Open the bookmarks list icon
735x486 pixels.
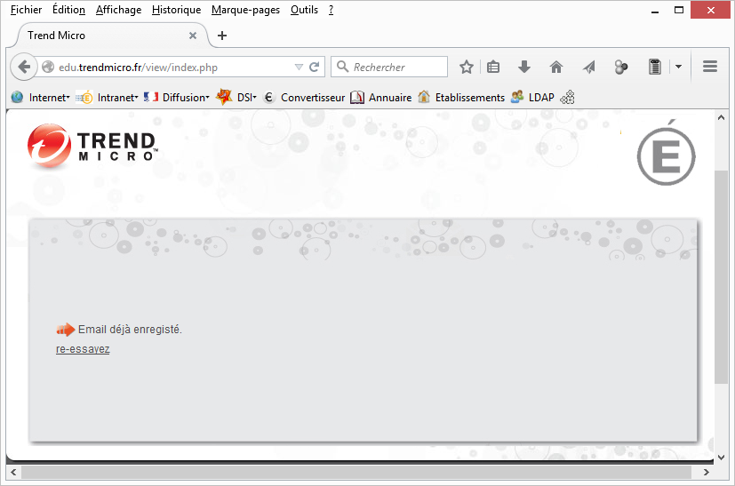point(493,68)
